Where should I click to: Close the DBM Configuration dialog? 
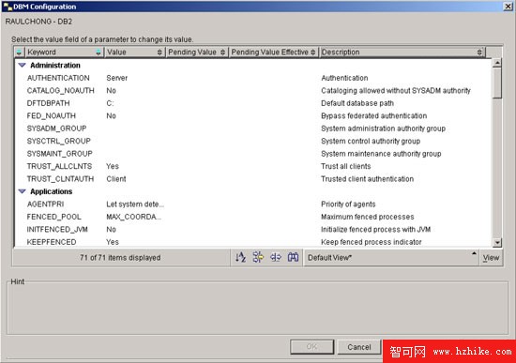pos(508,7)
